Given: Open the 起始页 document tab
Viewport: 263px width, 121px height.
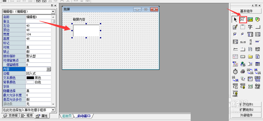Looking at the screenshot, I should (67, 116).
